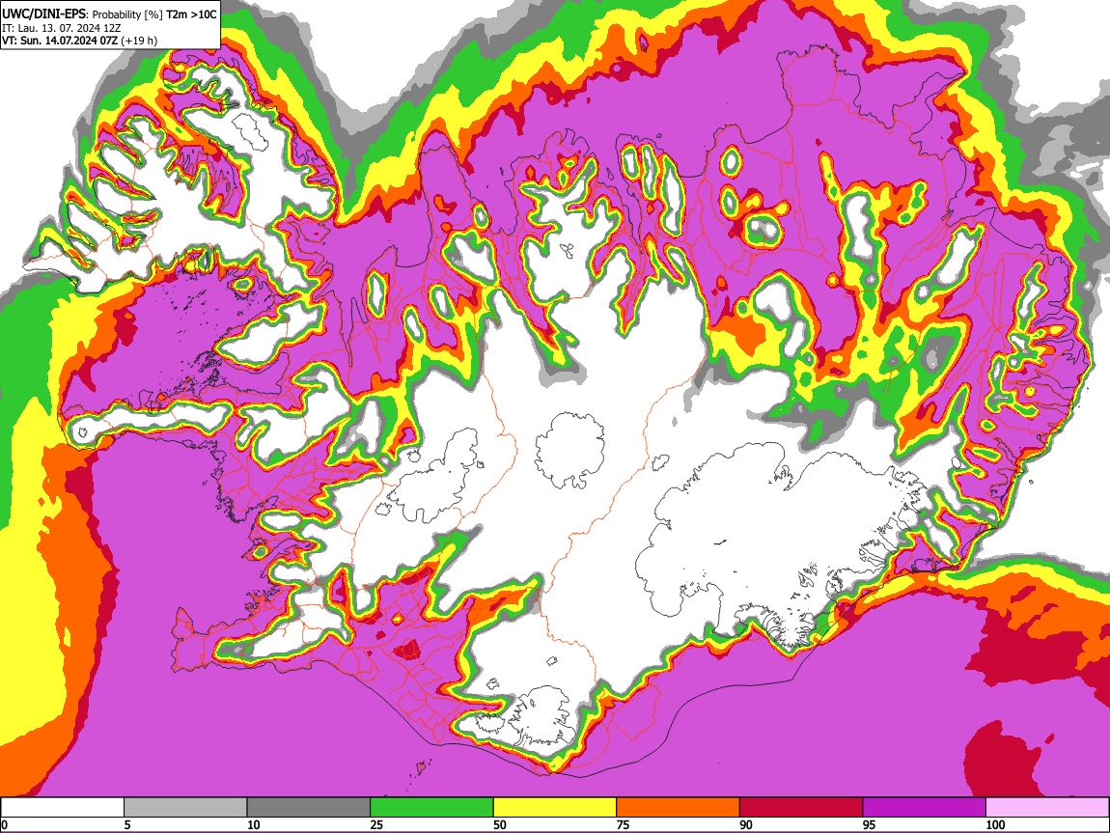This screenshot has width=1110, height=833.
Task: Click legend tick label '100'
Action: coord(995,824)
